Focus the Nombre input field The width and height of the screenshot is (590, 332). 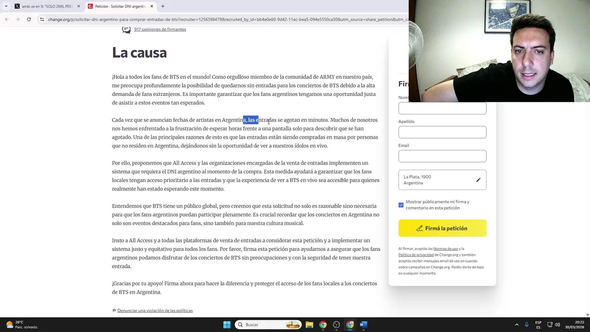click(442, 108)
